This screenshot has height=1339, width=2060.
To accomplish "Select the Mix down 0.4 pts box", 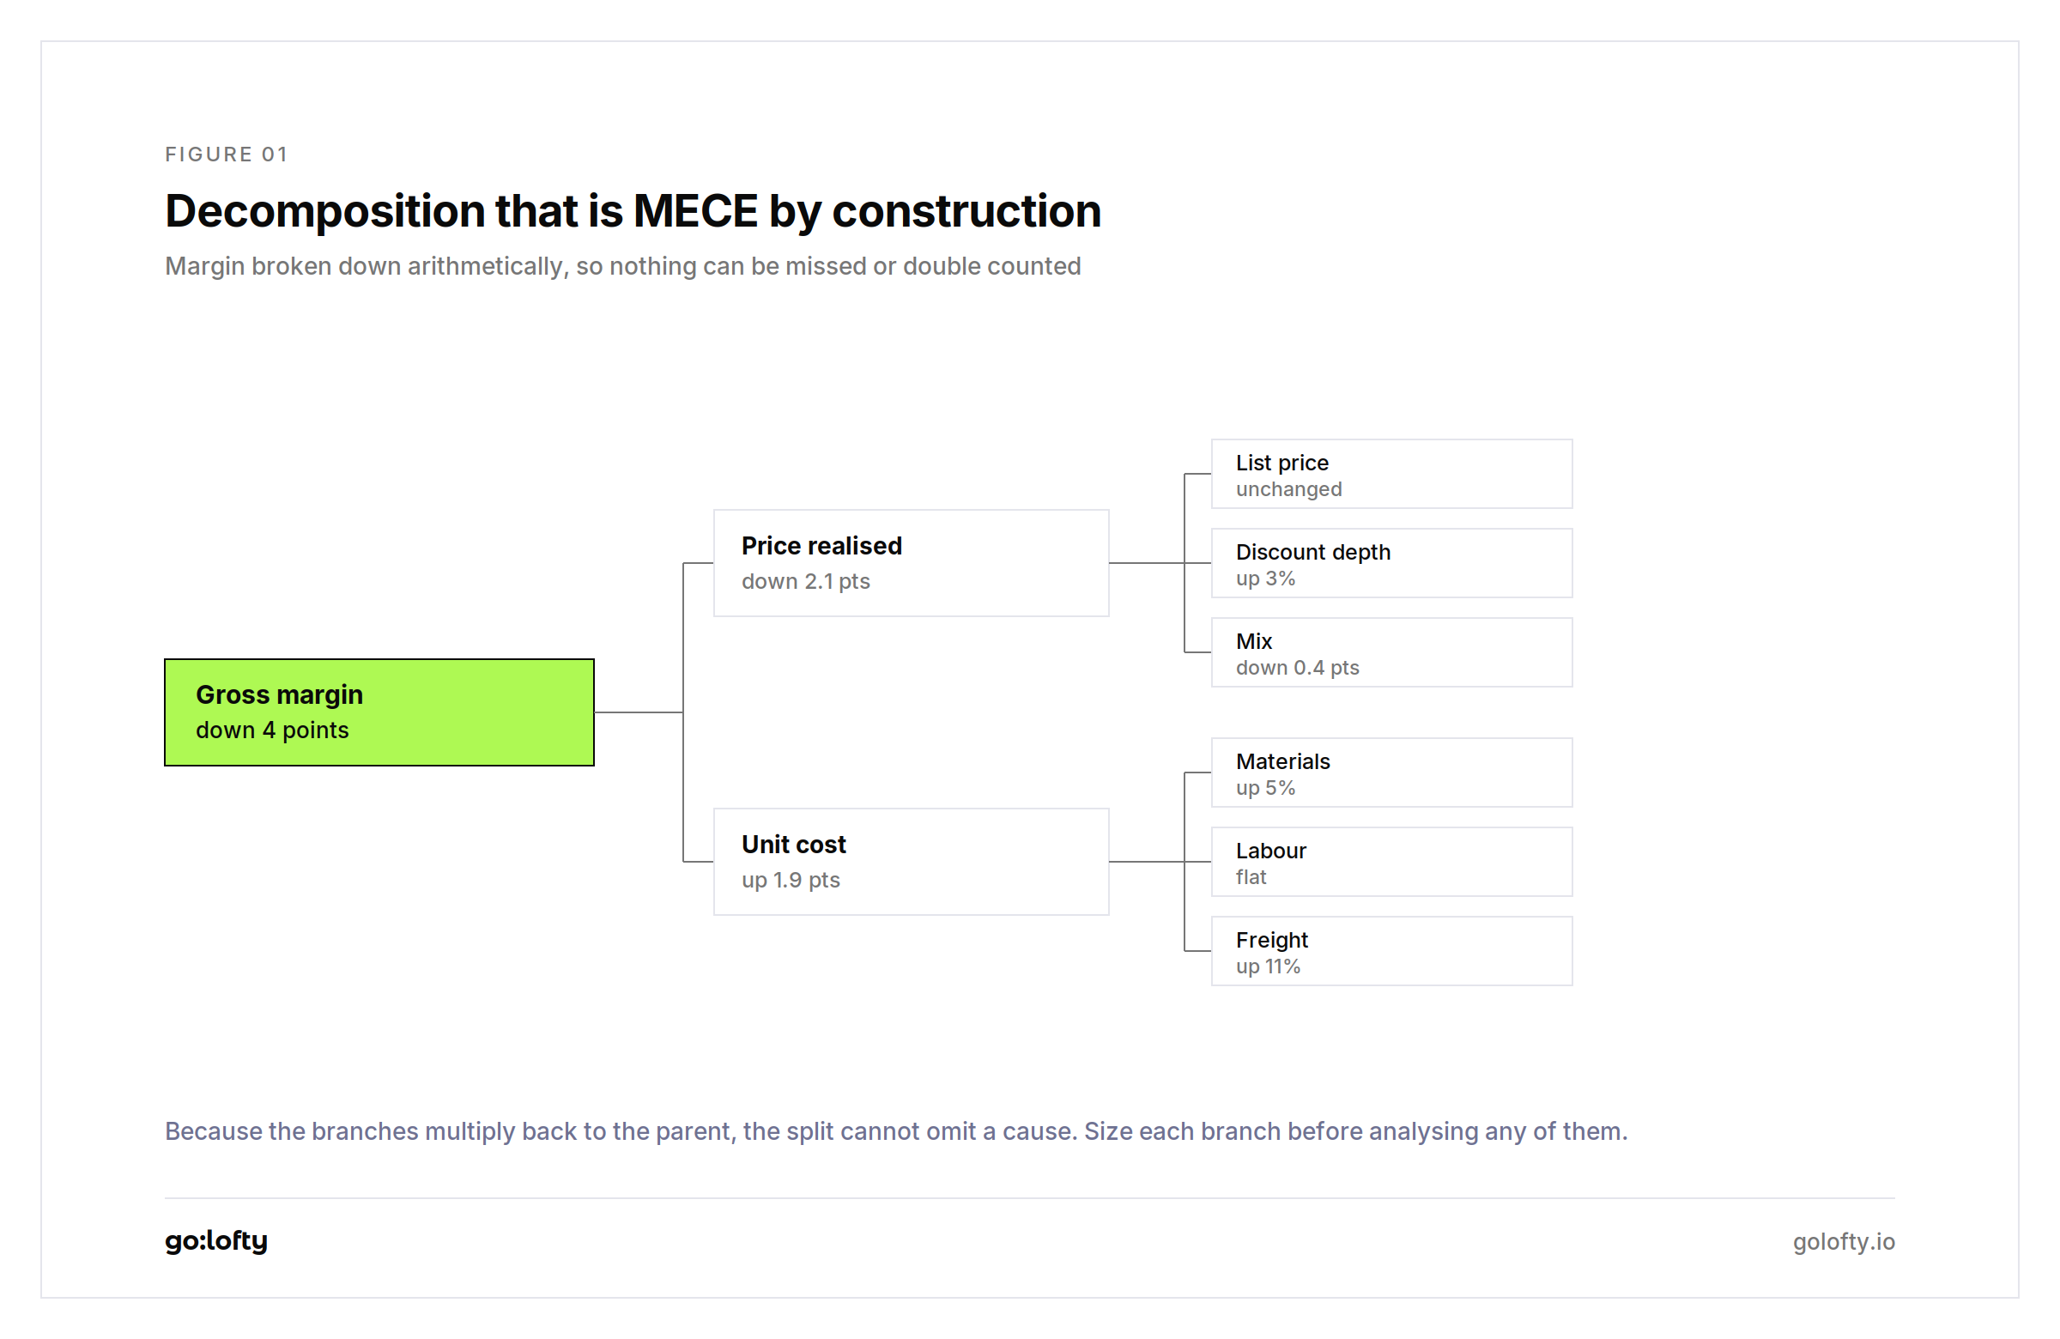I will 1391,651.
